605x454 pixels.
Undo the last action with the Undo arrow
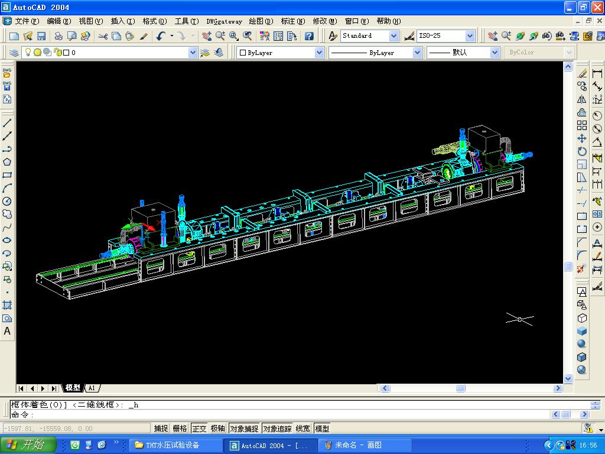161,36
